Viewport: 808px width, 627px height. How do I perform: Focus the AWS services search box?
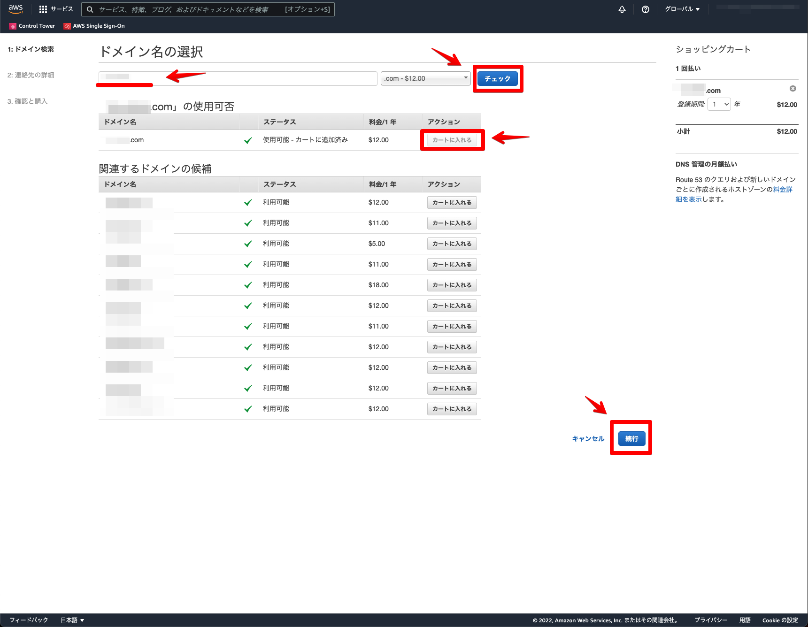(208, 9)
